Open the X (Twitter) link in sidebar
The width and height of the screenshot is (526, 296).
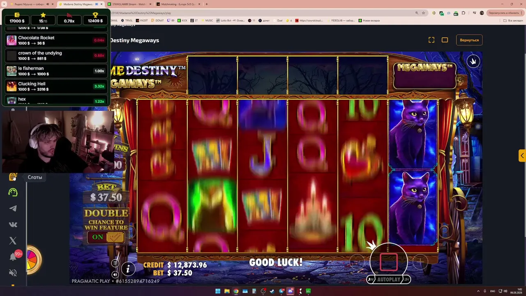coord(13,240)
